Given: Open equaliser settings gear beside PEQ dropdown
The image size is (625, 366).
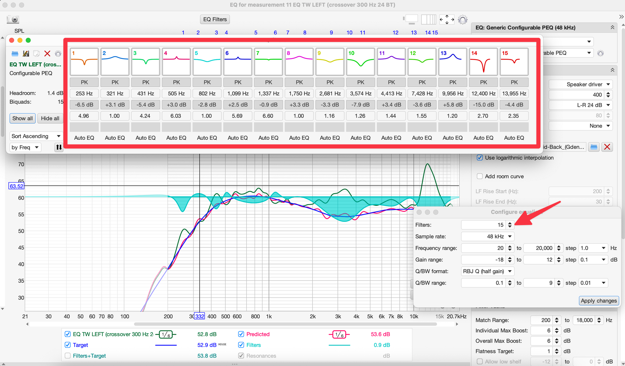Looking at the screenshot, I should pos(600,53).
